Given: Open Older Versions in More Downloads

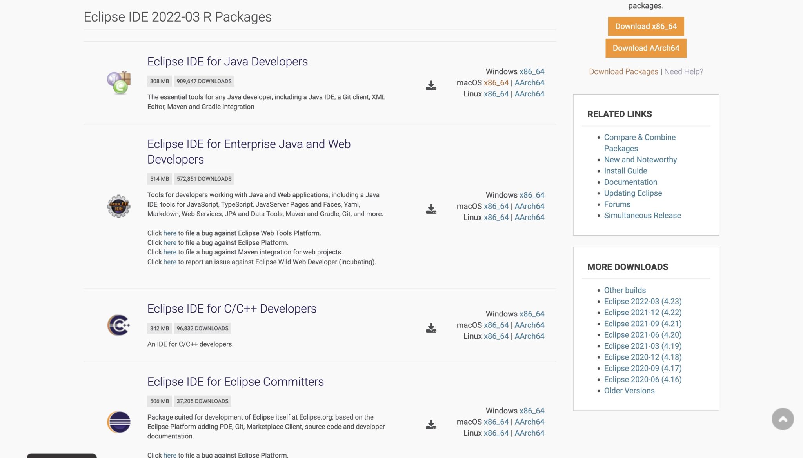Looking at the screenshot, I should click(x=629, y=391).
